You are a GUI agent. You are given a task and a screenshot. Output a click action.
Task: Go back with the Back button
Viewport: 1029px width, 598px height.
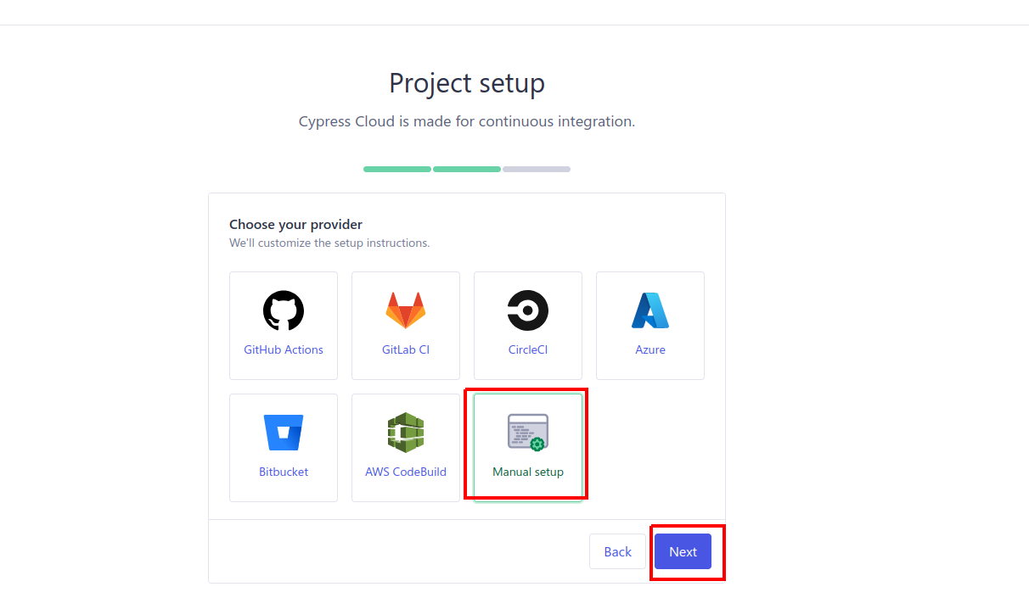(617, 551)
